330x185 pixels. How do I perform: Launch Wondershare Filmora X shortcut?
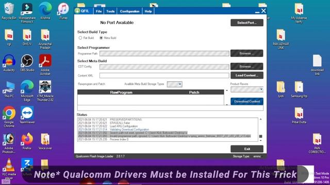coord(27,13)
